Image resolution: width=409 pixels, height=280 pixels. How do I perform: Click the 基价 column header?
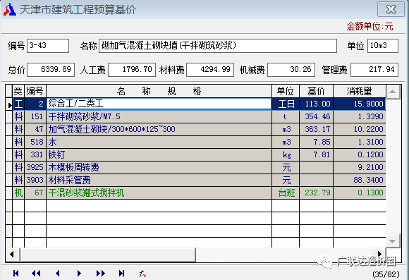316,91
